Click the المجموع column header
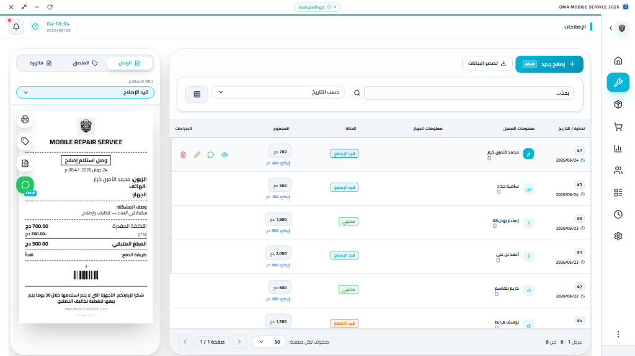Image resolution: width=635 pixels, height=356 pixels. (x=282, y=129)
